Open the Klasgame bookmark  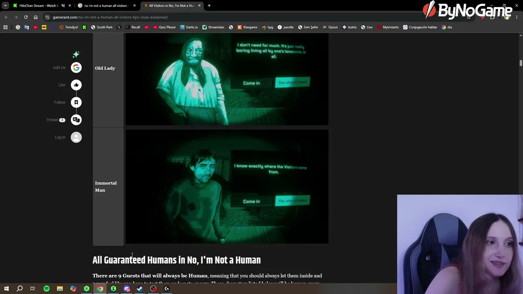click(x=248, y=27)
